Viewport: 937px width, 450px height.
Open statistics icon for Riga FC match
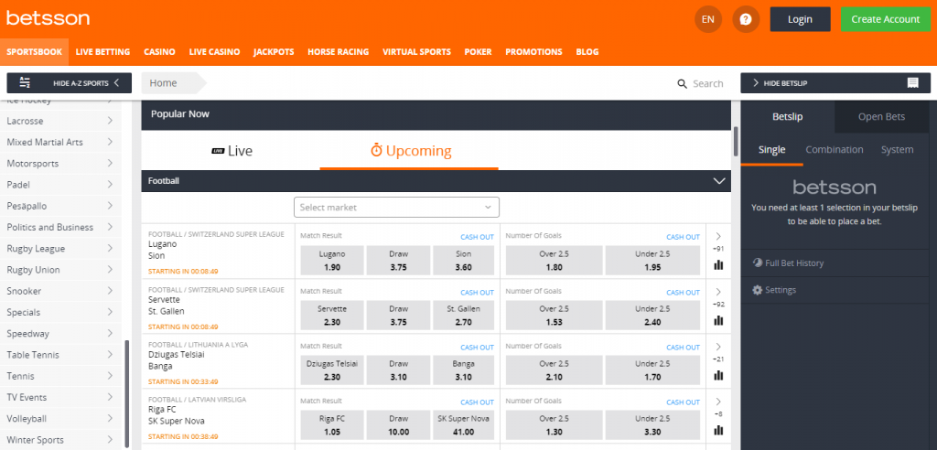718,430
